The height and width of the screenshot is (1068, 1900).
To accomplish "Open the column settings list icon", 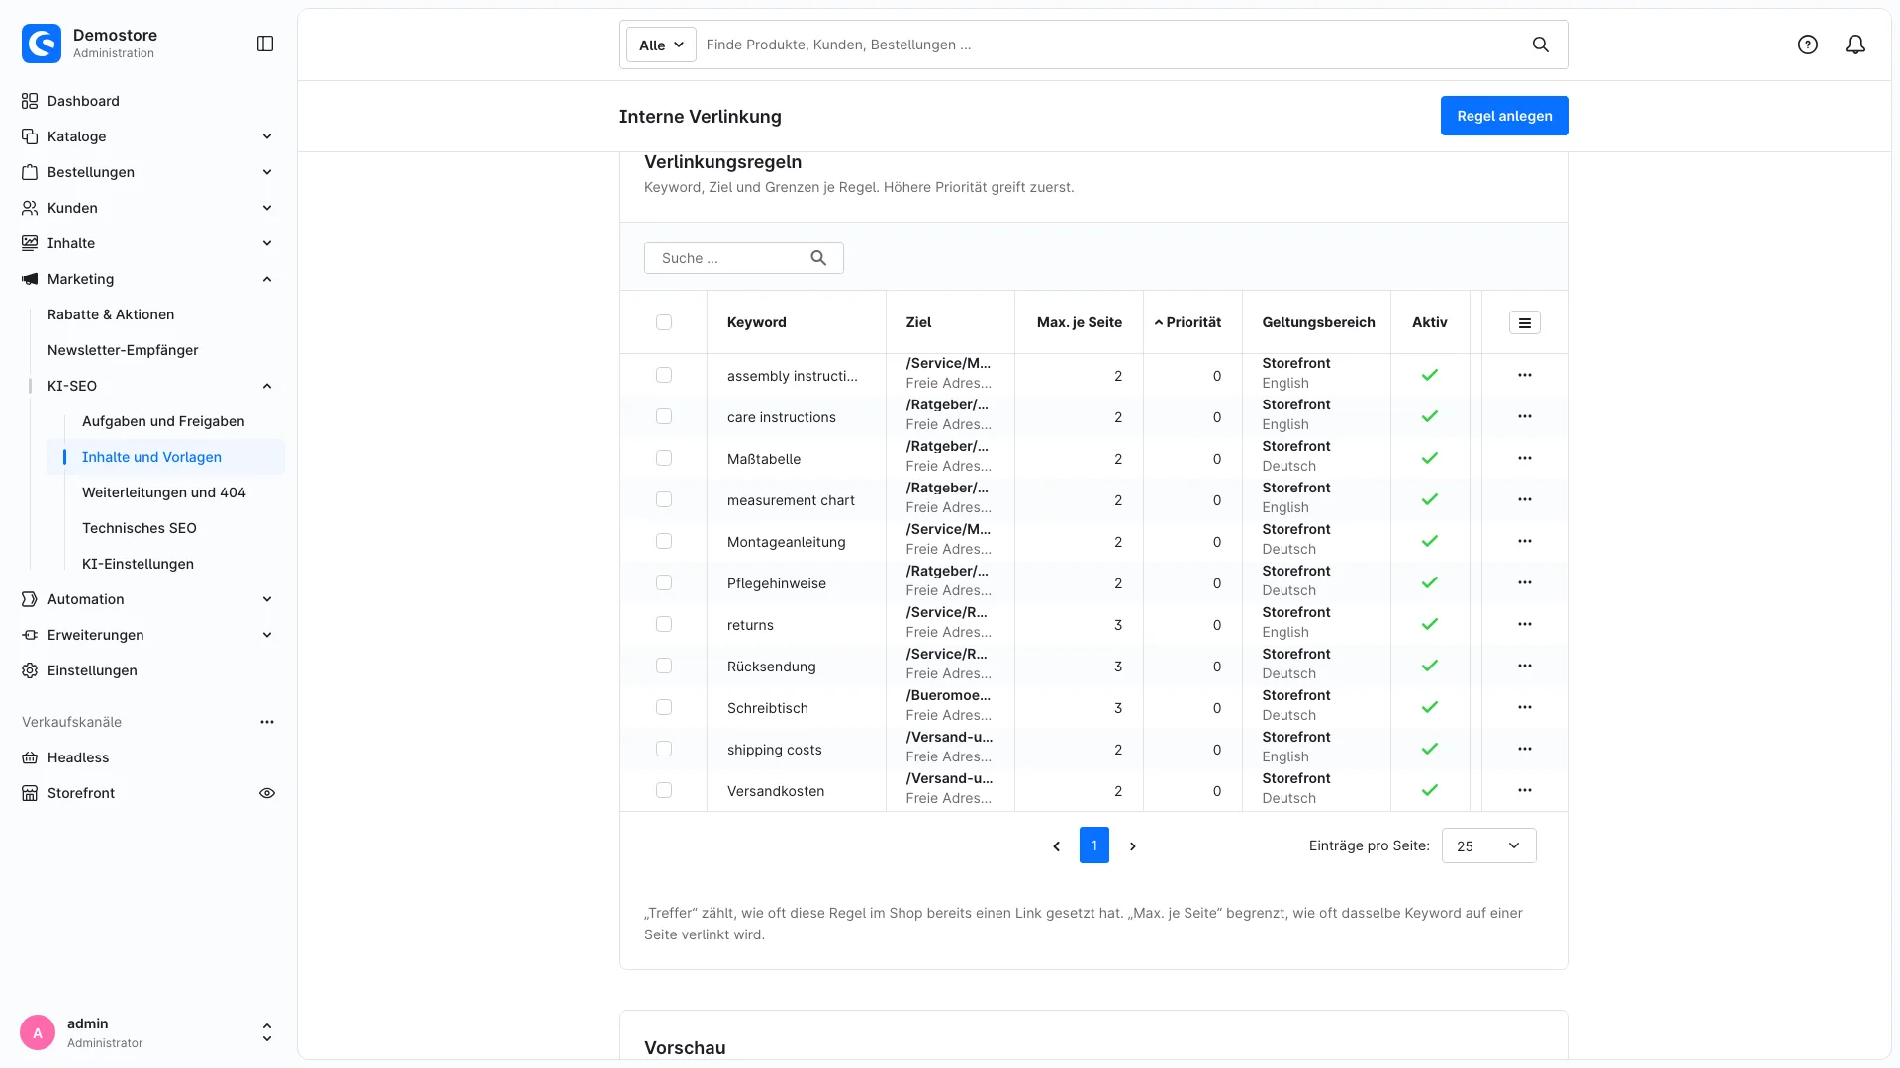I will pyautogui.click(x=1525, y=322).
